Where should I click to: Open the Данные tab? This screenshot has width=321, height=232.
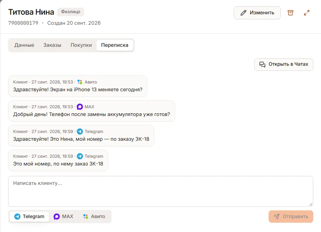click(24, 45)
